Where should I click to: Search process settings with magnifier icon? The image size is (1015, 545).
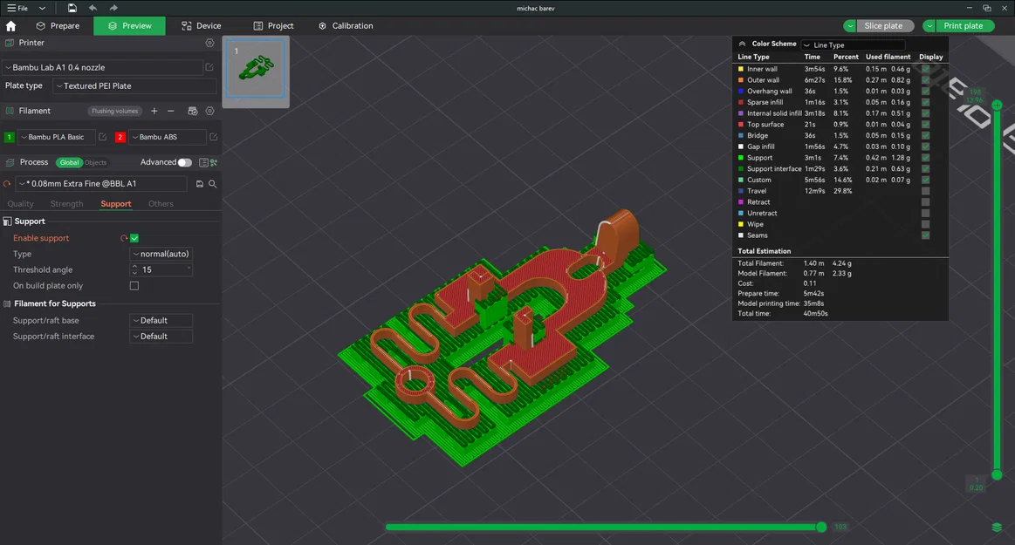(x=212, y=184)
